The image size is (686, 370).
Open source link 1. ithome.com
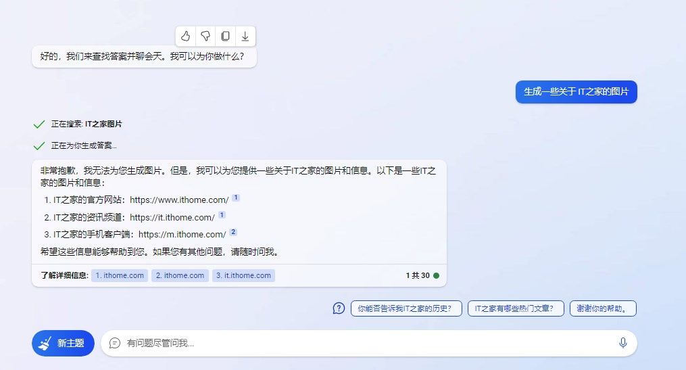(120, 275)
